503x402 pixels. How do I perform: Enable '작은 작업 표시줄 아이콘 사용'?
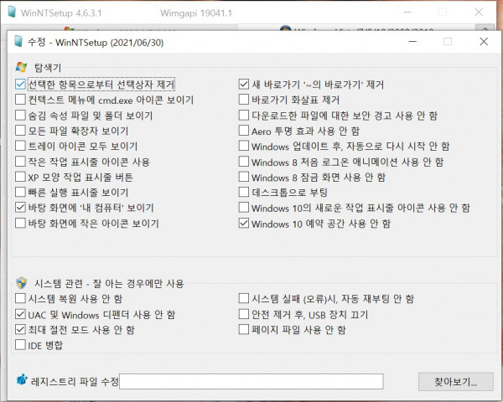pyautogui.click(x=20, y=162)
